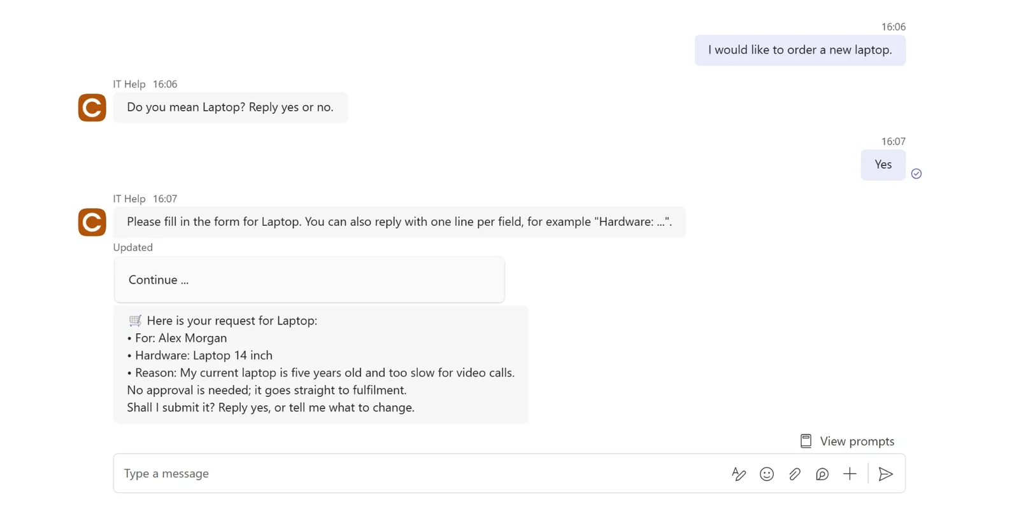Select the "Do you mean Laptop?" message
The width and height of the screenshot is (1019, 514).
tap(230, 108)
